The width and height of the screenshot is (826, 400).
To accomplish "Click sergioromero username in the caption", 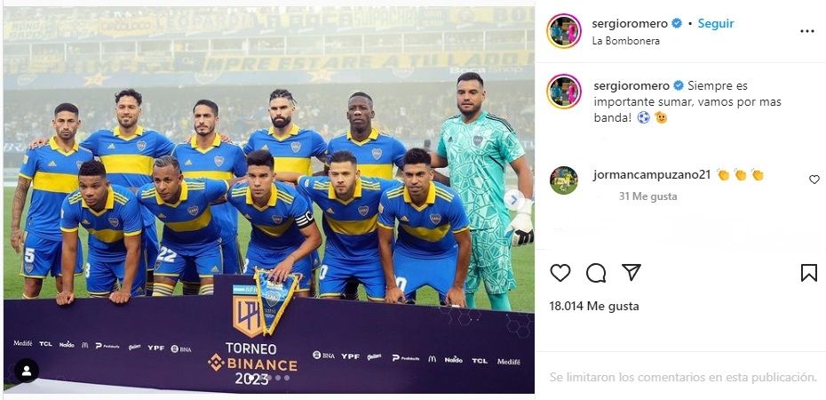I will point(631,86).
